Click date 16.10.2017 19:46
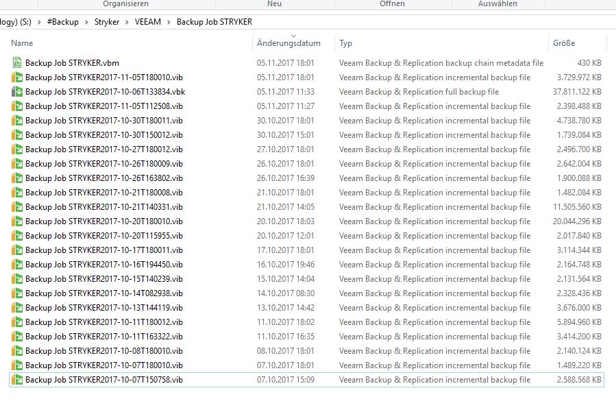Viewport: 616px width, 410px height. 286,265
